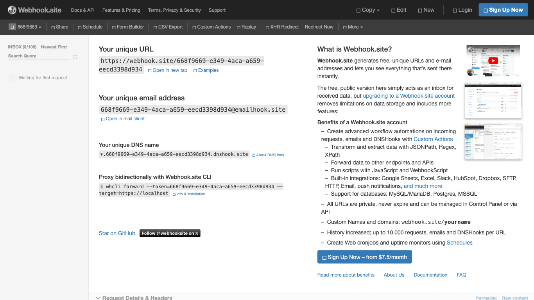Screen dimensions: 534x300
Task: Toggle the XHR Redirect option
Action: click(x=282, y=27)
